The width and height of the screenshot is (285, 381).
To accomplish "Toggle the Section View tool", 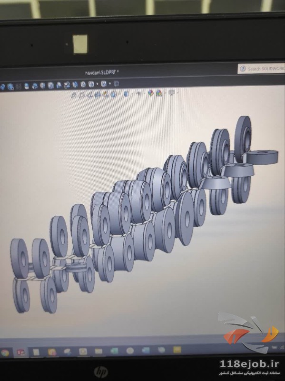I will [x=98, y=94].
